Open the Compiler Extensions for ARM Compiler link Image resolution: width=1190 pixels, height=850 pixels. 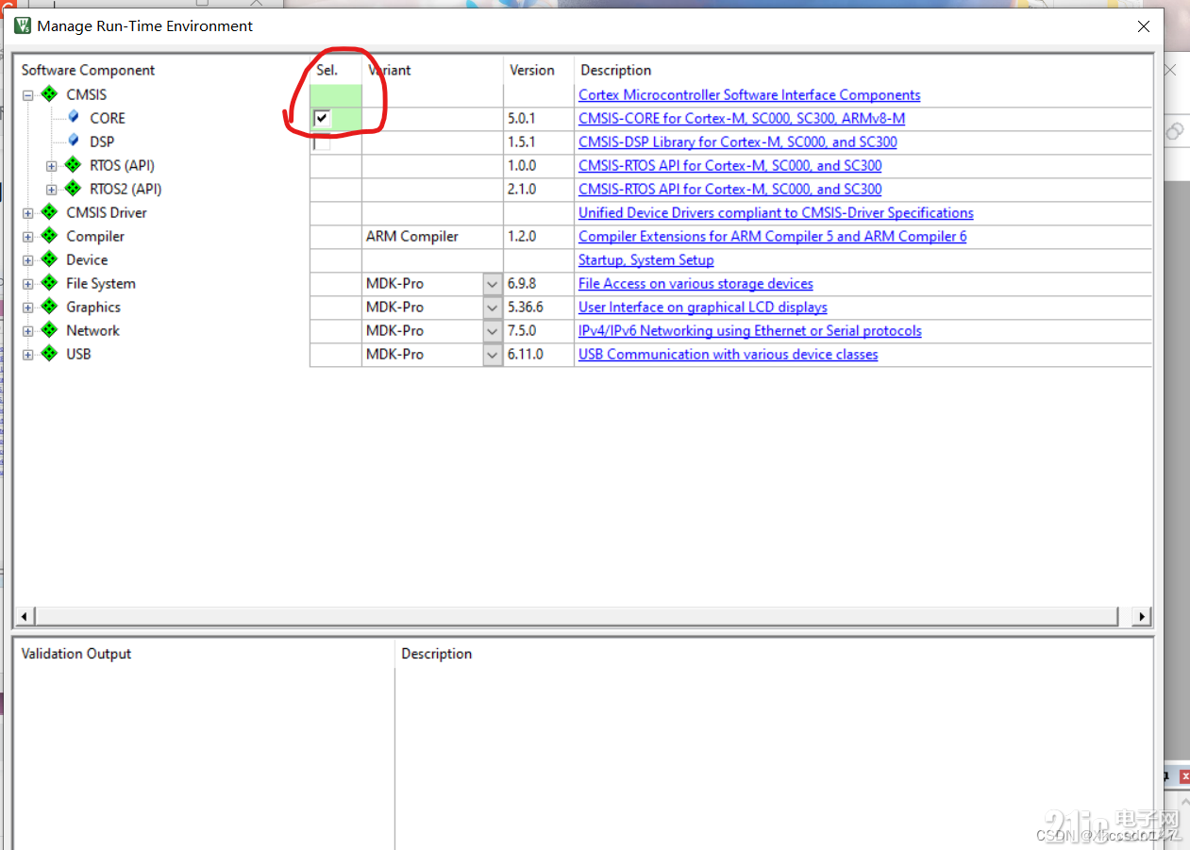coord(773,236)
